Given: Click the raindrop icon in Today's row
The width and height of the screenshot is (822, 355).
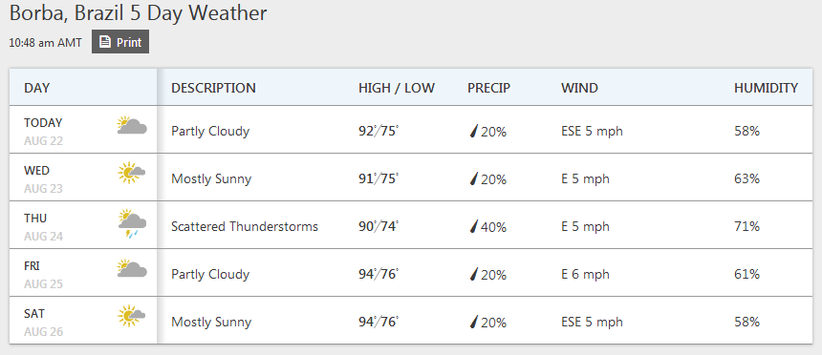Looking at the screenshot, I should 474,132.
